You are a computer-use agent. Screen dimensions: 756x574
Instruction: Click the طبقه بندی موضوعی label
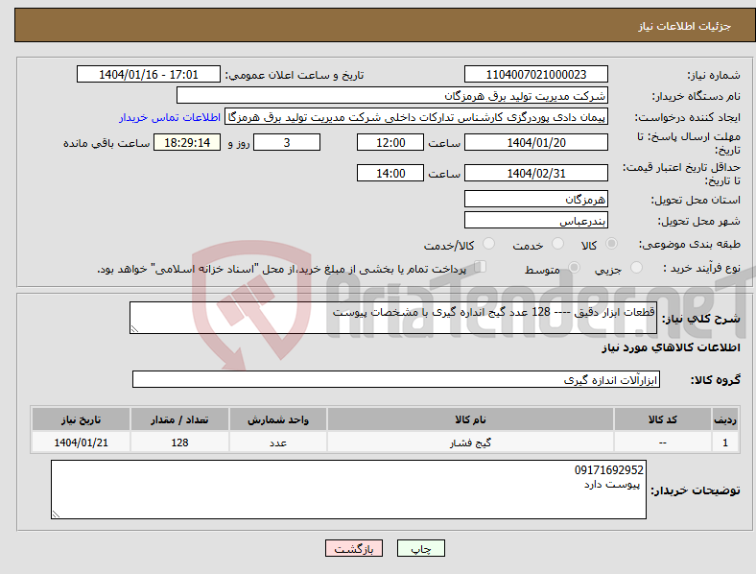pyautogui.click(x=690, y=244)
